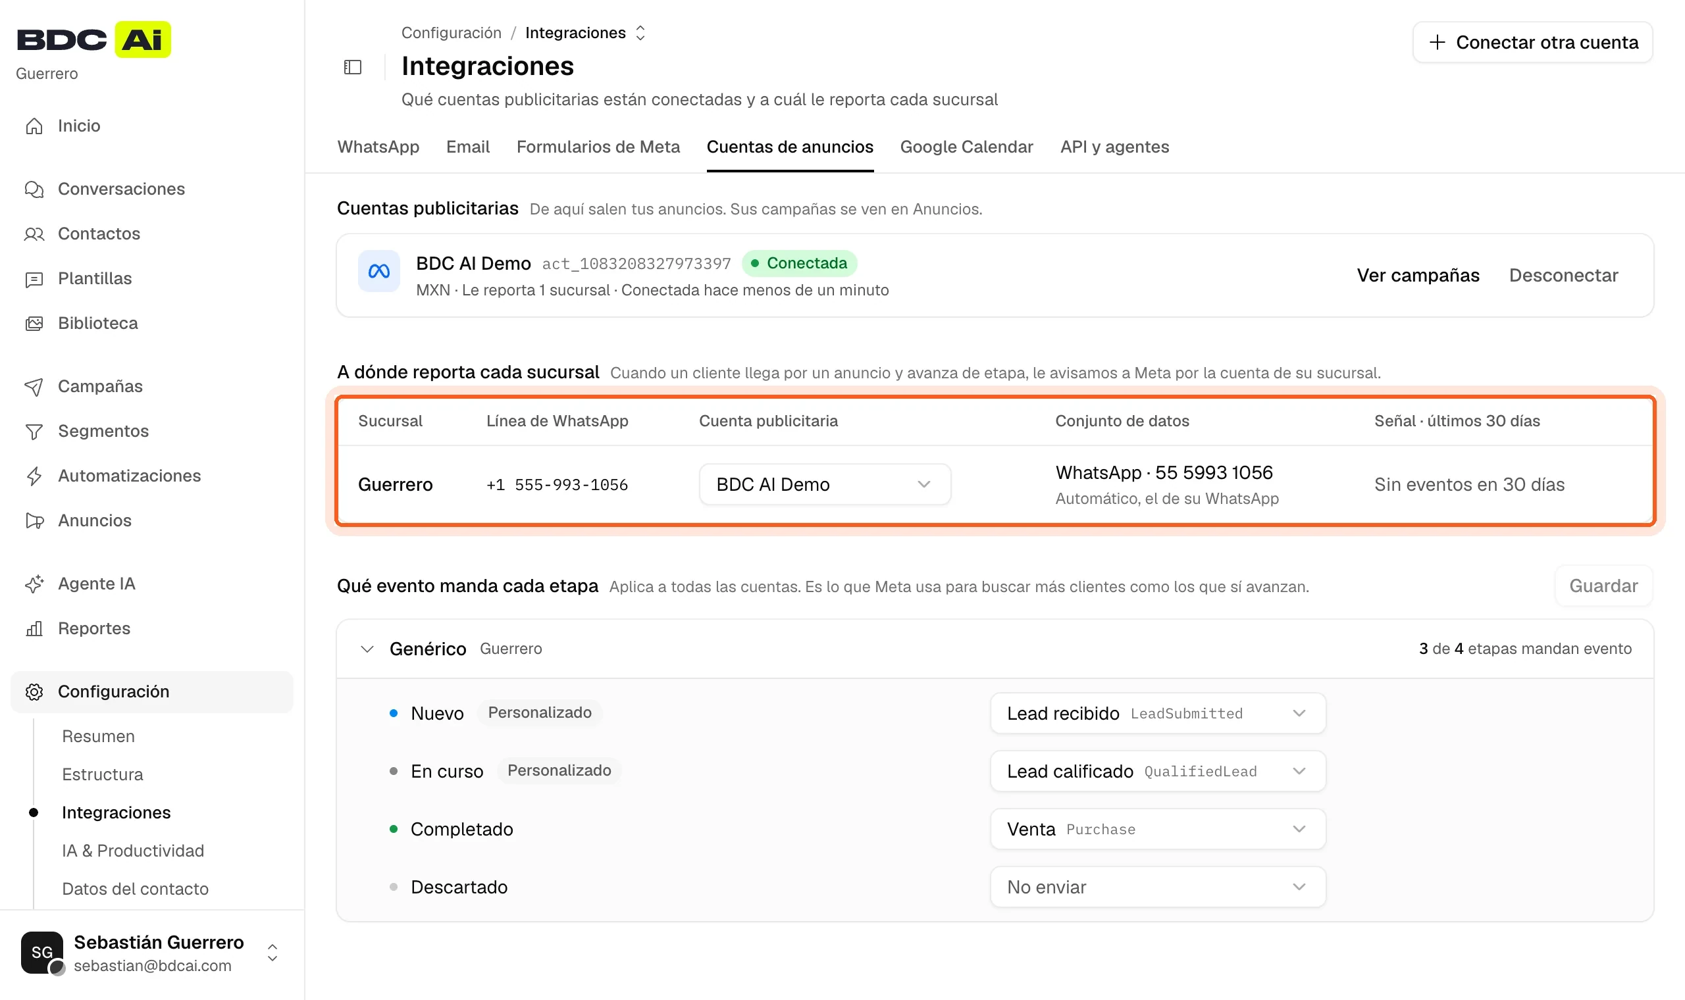Open the BDC AI Demo account dropdown

click(824, 484)
